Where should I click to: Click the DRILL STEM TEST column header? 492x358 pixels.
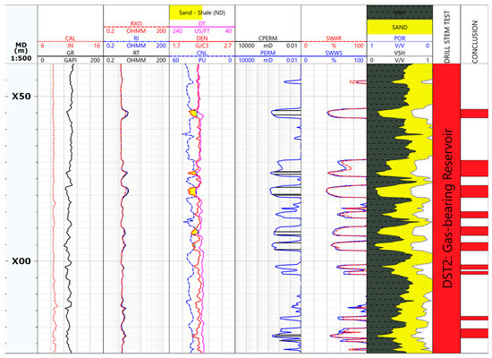(446, 37)
